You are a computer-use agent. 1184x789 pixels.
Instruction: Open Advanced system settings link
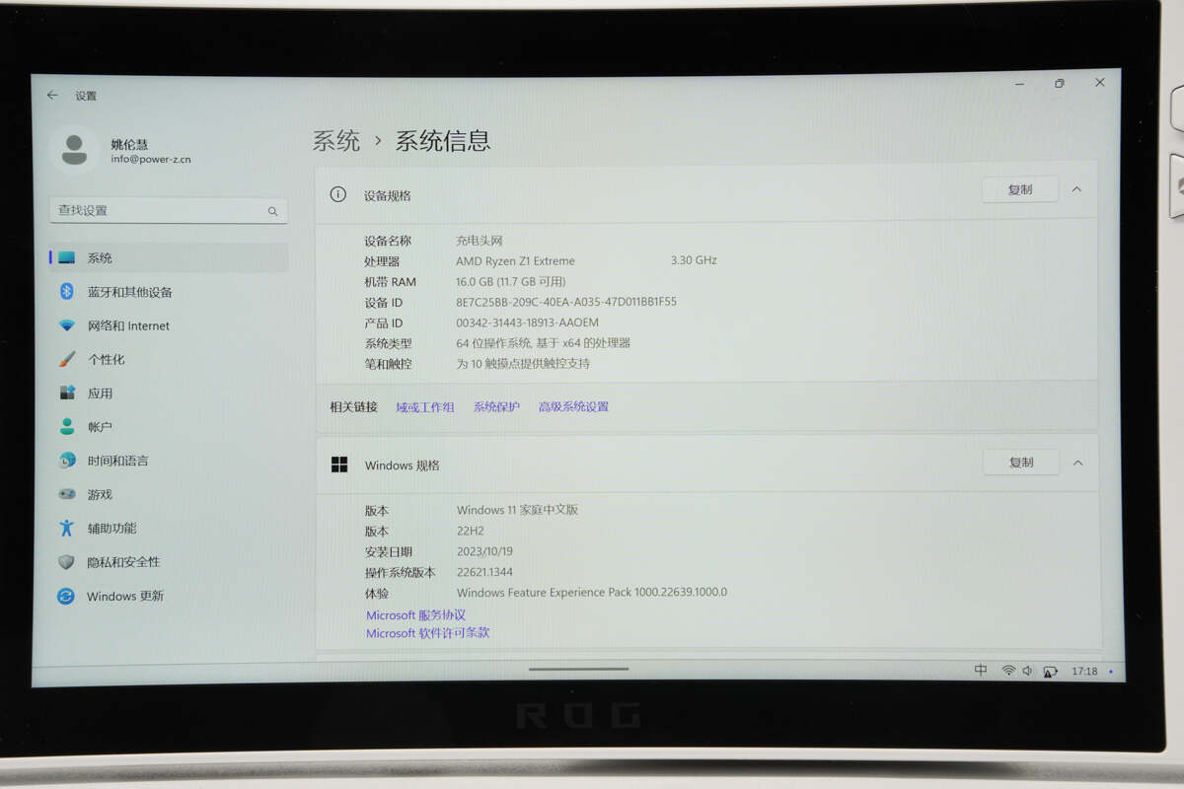click(573, 406)
